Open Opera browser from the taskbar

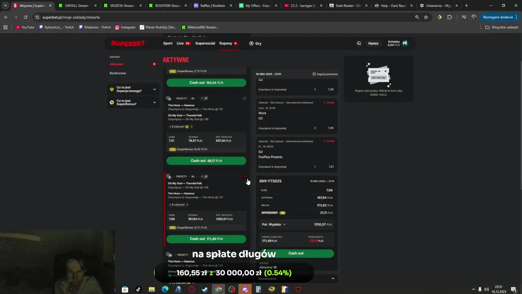pos(192,290)
